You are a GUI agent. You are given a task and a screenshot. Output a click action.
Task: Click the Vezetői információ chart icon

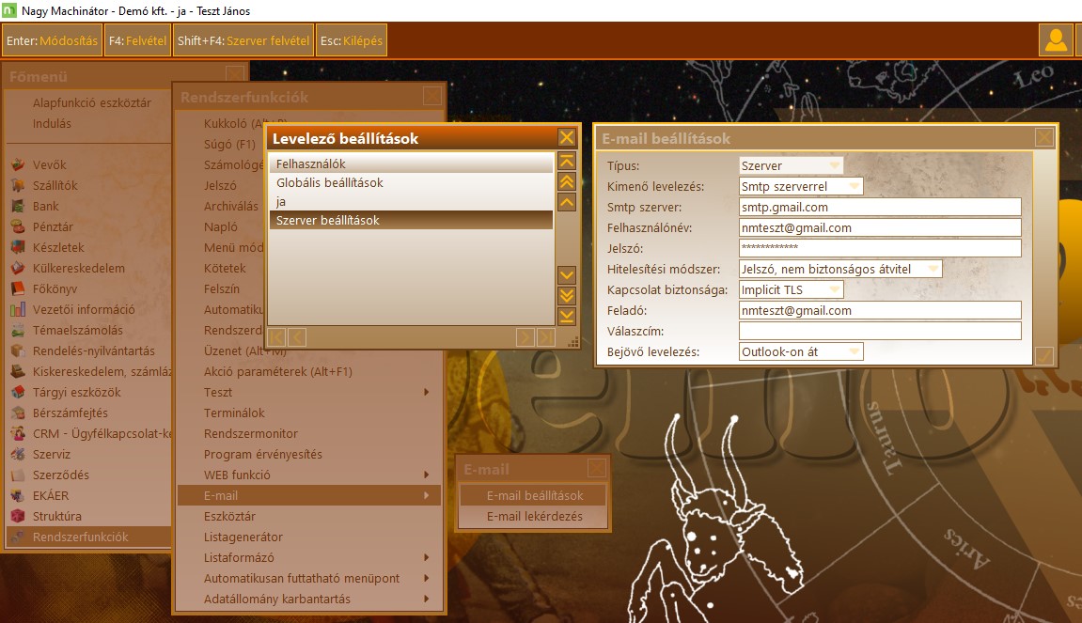[18, 310]
